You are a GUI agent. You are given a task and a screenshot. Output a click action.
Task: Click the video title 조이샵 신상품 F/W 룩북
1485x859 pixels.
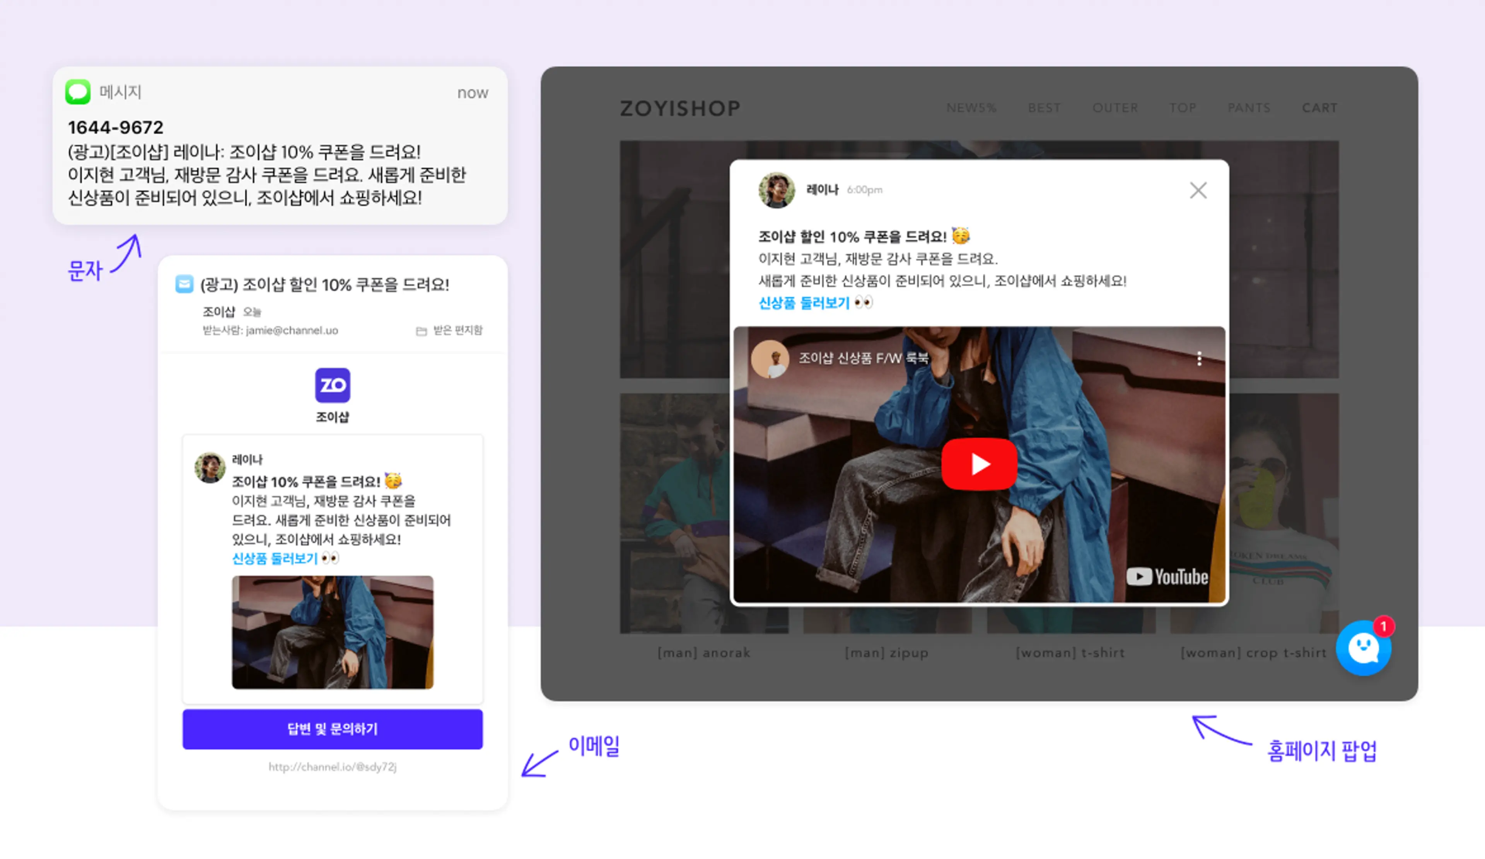click(863, 358)
